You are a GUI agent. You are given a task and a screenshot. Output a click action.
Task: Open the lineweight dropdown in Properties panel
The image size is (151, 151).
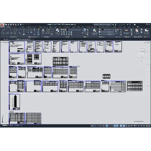[108, 32]
